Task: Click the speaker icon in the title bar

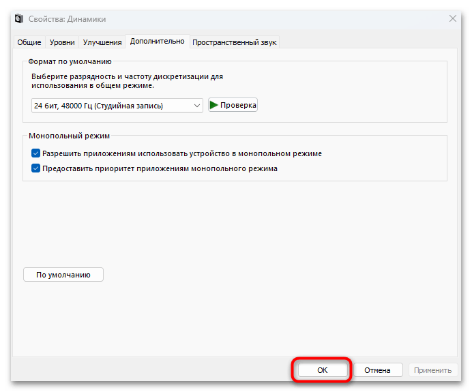Action: 18,19
